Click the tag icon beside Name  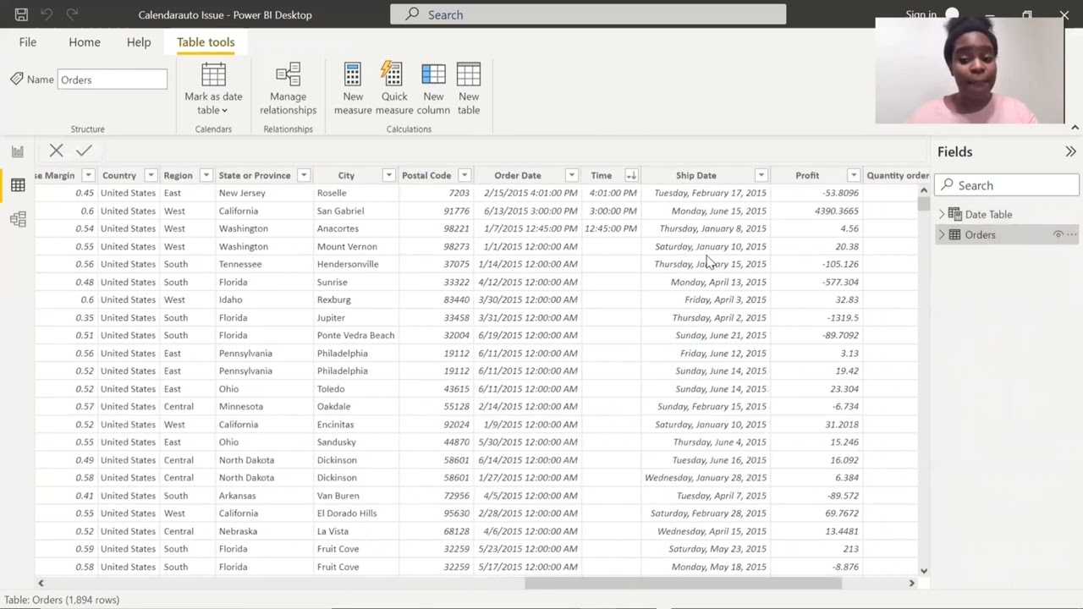point(16,79)
